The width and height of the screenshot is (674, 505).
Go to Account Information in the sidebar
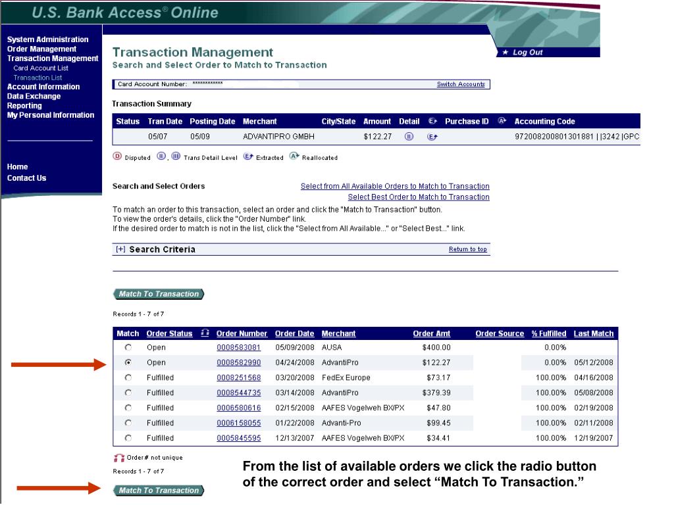point(43,87)
